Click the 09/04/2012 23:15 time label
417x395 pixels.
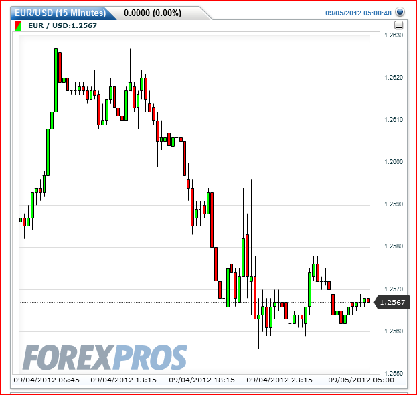(x=280, y=380)
